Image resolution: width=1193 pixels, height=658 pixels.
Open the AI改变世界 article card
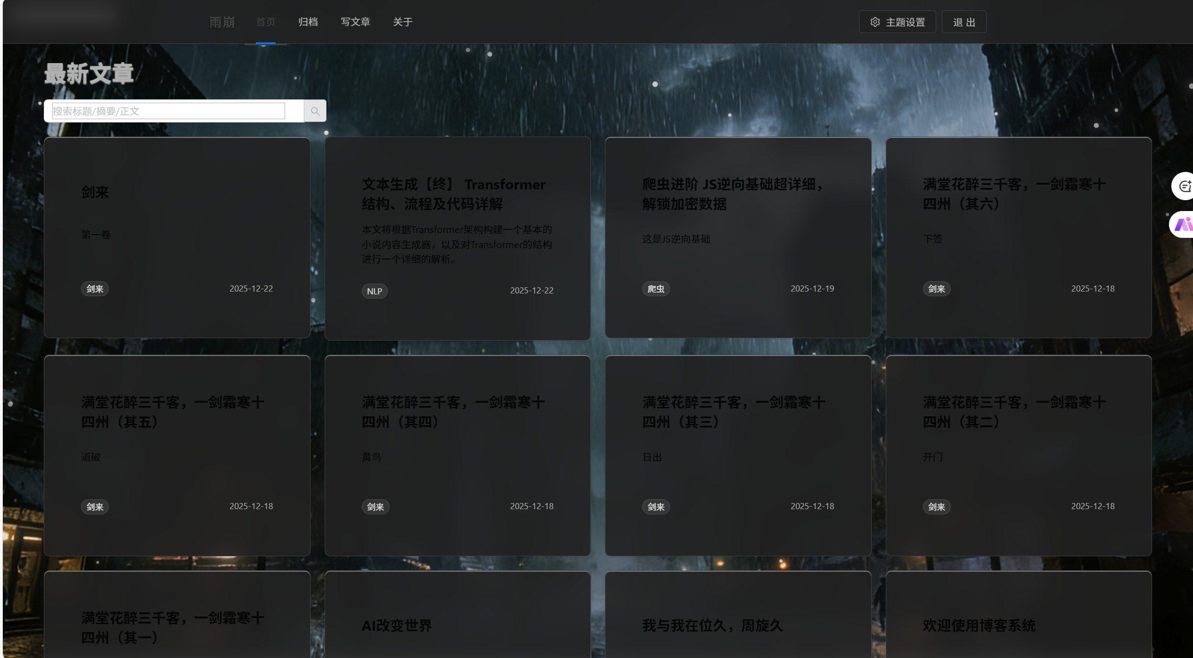pos(397,626)
